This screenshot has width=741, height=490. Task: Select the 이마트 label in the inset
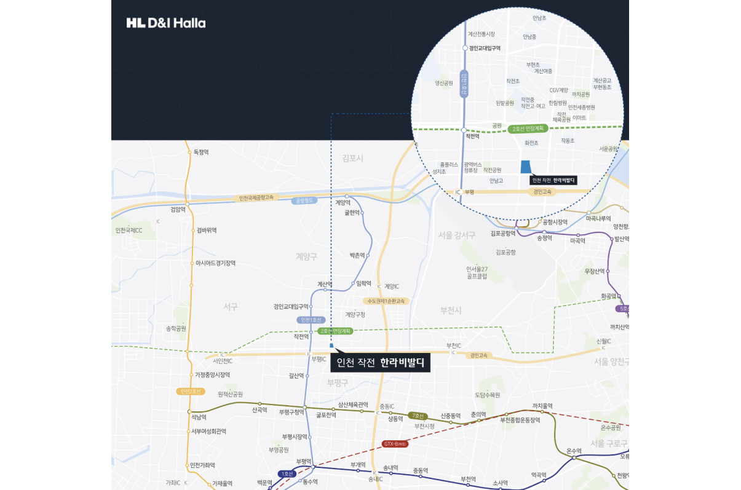click(579, 117)
